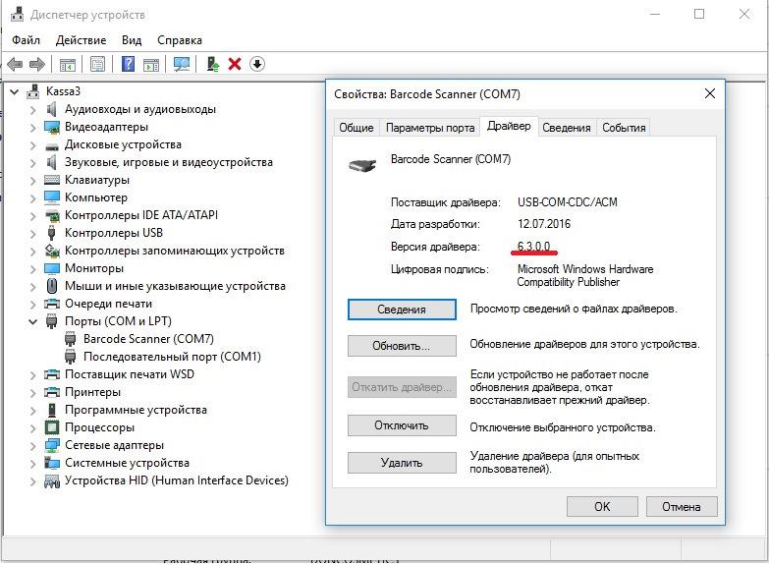This screenshot has height=564, width=769.
Task: Show or hide console tree icon
Action: click(x=67, y=64)
